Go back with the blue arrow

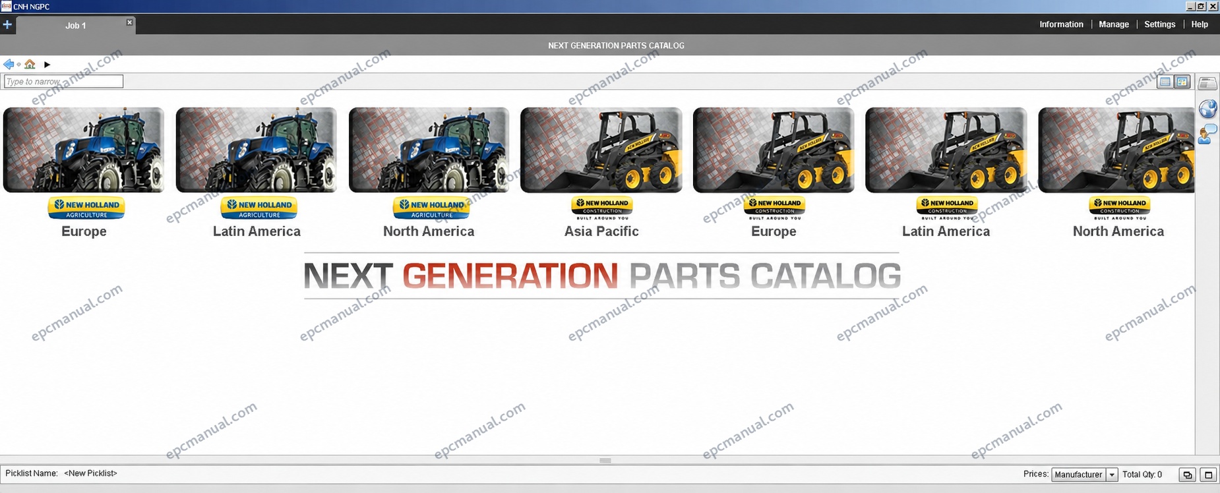(9, 64)
